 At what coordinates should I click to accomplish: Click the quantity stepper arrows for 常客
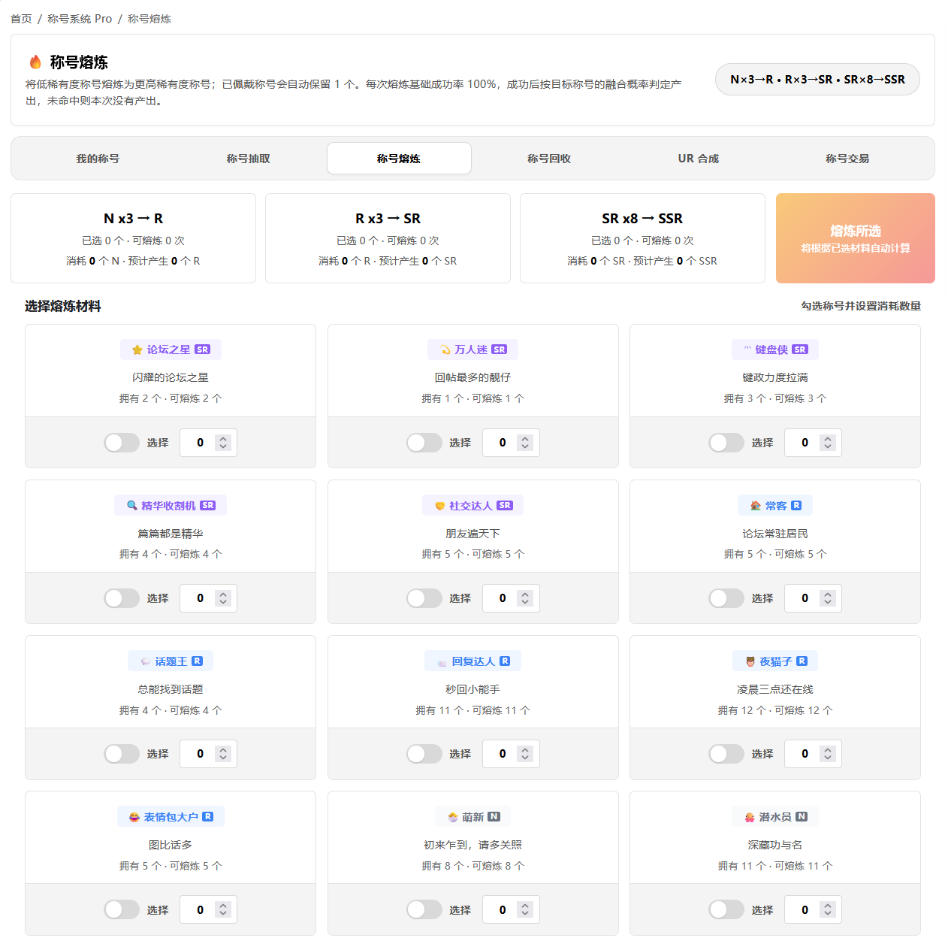[x=828, y=598]
